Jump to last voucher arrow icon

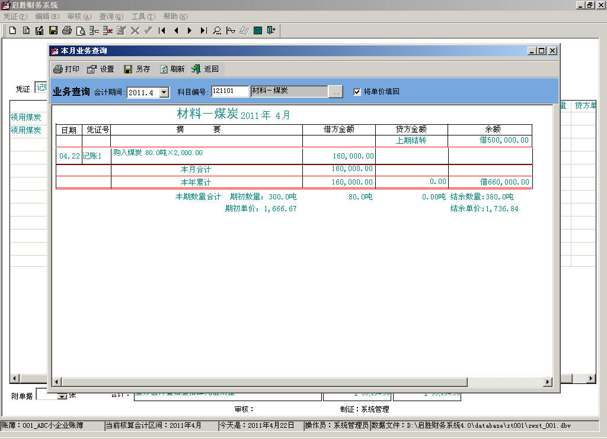(x=203, y=31)
